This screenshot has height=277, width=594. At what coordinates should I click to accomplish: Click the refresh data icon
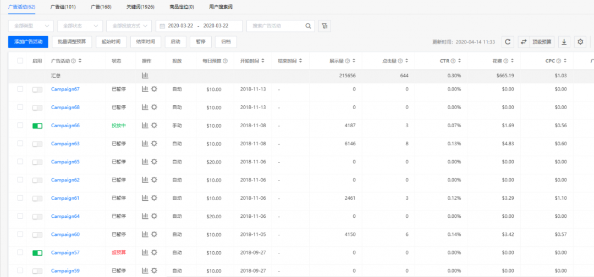[x=508, y=42]
